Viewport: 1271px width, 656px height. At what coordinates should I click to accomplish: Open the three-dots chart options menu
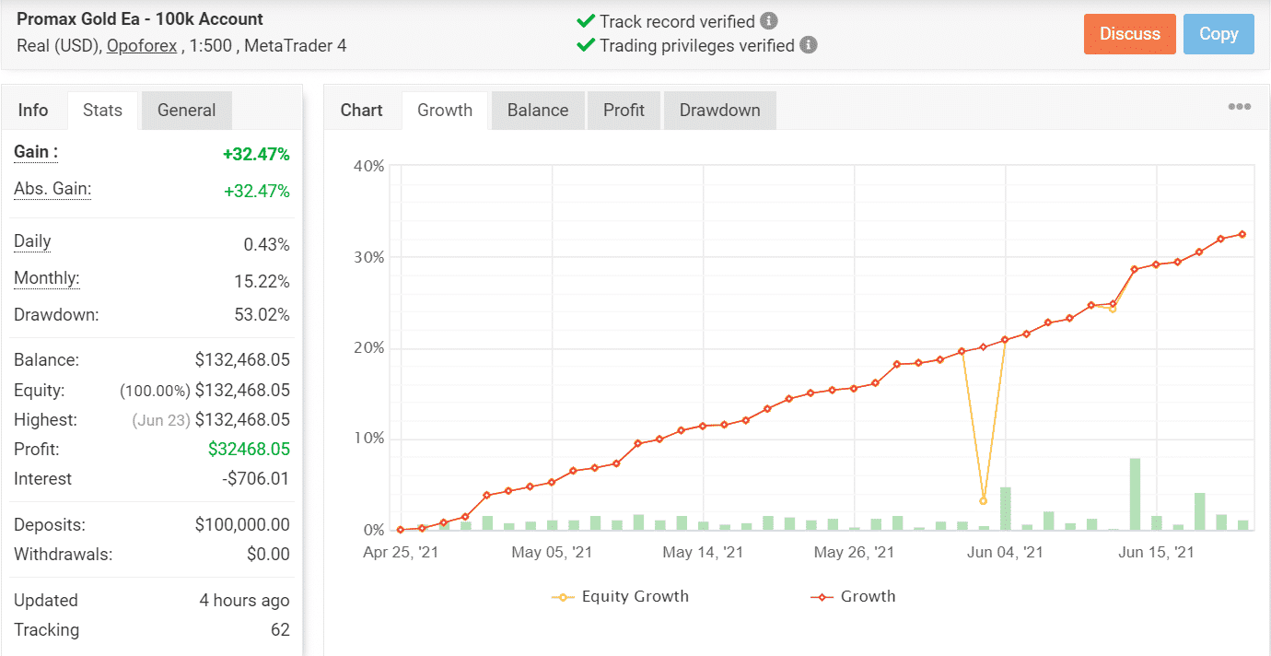pos(1240,107)
